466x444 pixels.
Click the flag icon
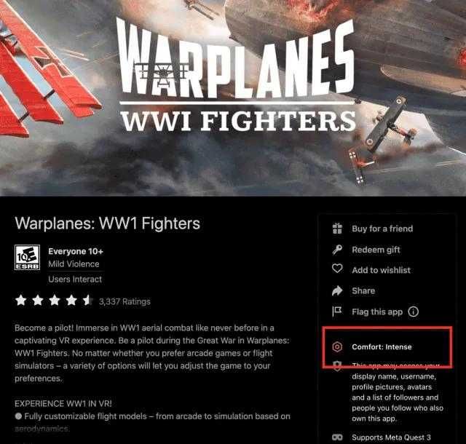[x=337, y=312]
